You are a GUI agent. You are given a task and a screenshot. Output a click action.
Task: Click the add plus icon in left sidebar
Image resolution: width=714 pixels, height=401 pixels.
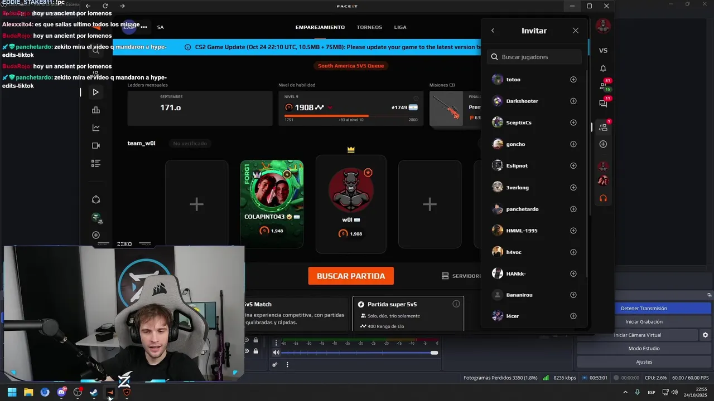[96, 235]
